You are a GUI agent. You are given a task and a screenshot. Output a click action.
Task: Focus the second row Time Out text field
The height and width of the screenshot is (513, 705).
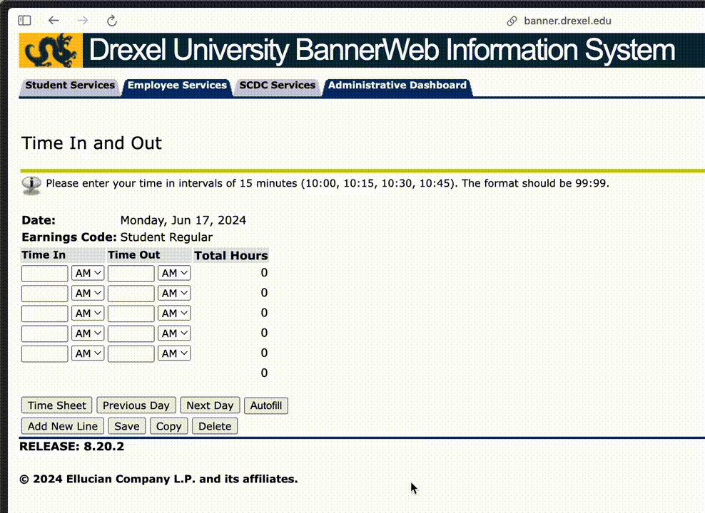pos(131,294)
